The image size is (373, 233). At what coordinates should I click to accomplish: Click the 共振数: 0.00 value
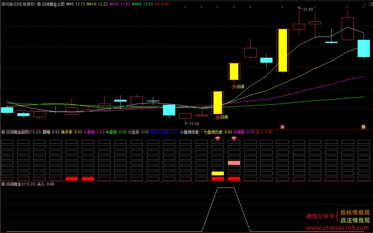244,132
